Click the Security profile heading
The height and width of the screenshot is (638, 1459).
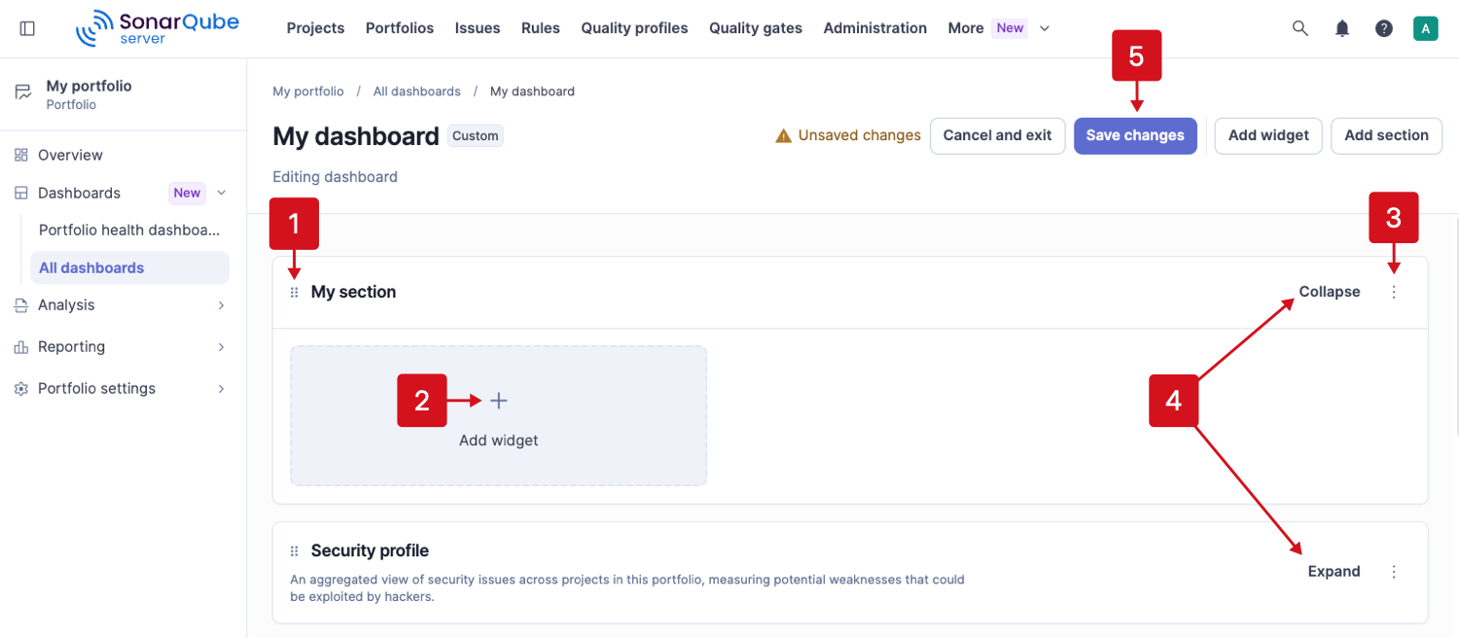pyautogui.click(x=370, y=551)
